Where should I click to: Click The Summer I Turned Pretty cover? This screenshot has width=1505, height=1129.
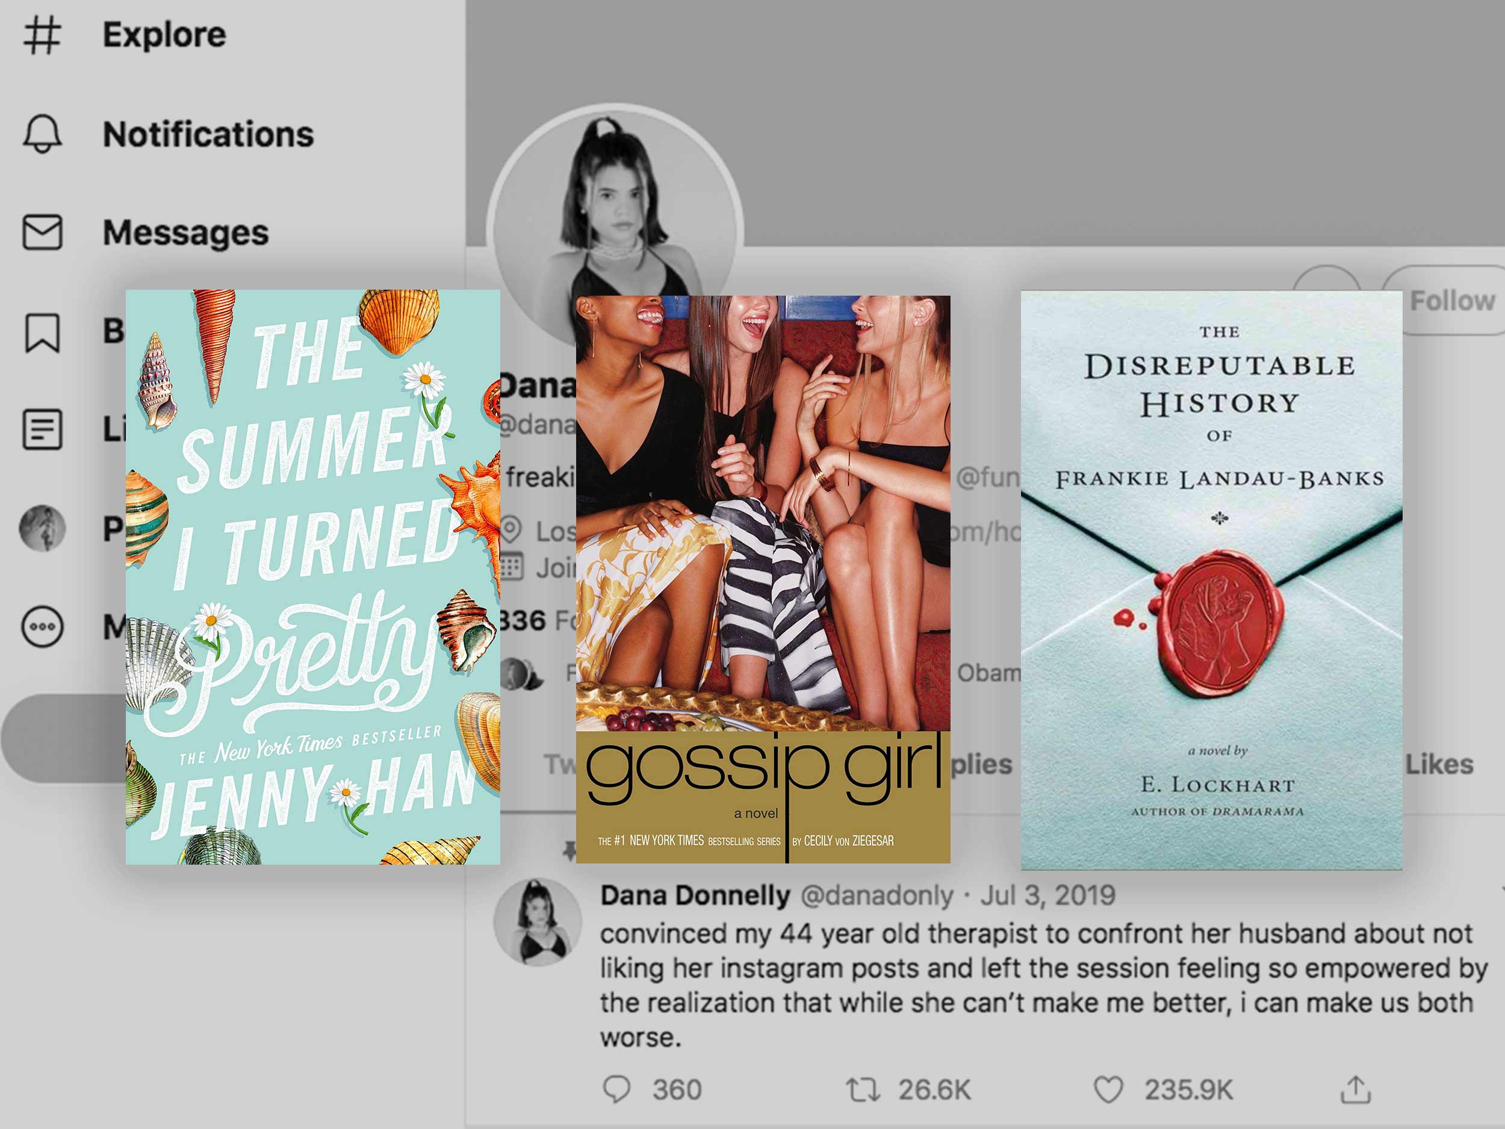coord(313,577)
